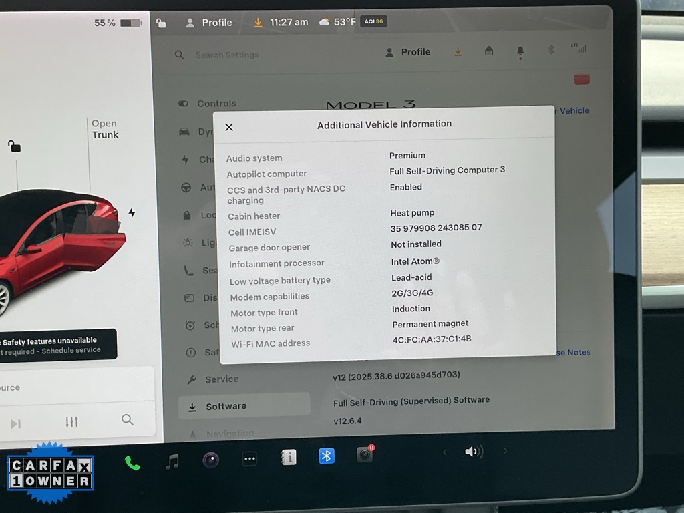Tap the blue Bluetooth app icon
684x513 pixels.
click(x=327, y=456)
